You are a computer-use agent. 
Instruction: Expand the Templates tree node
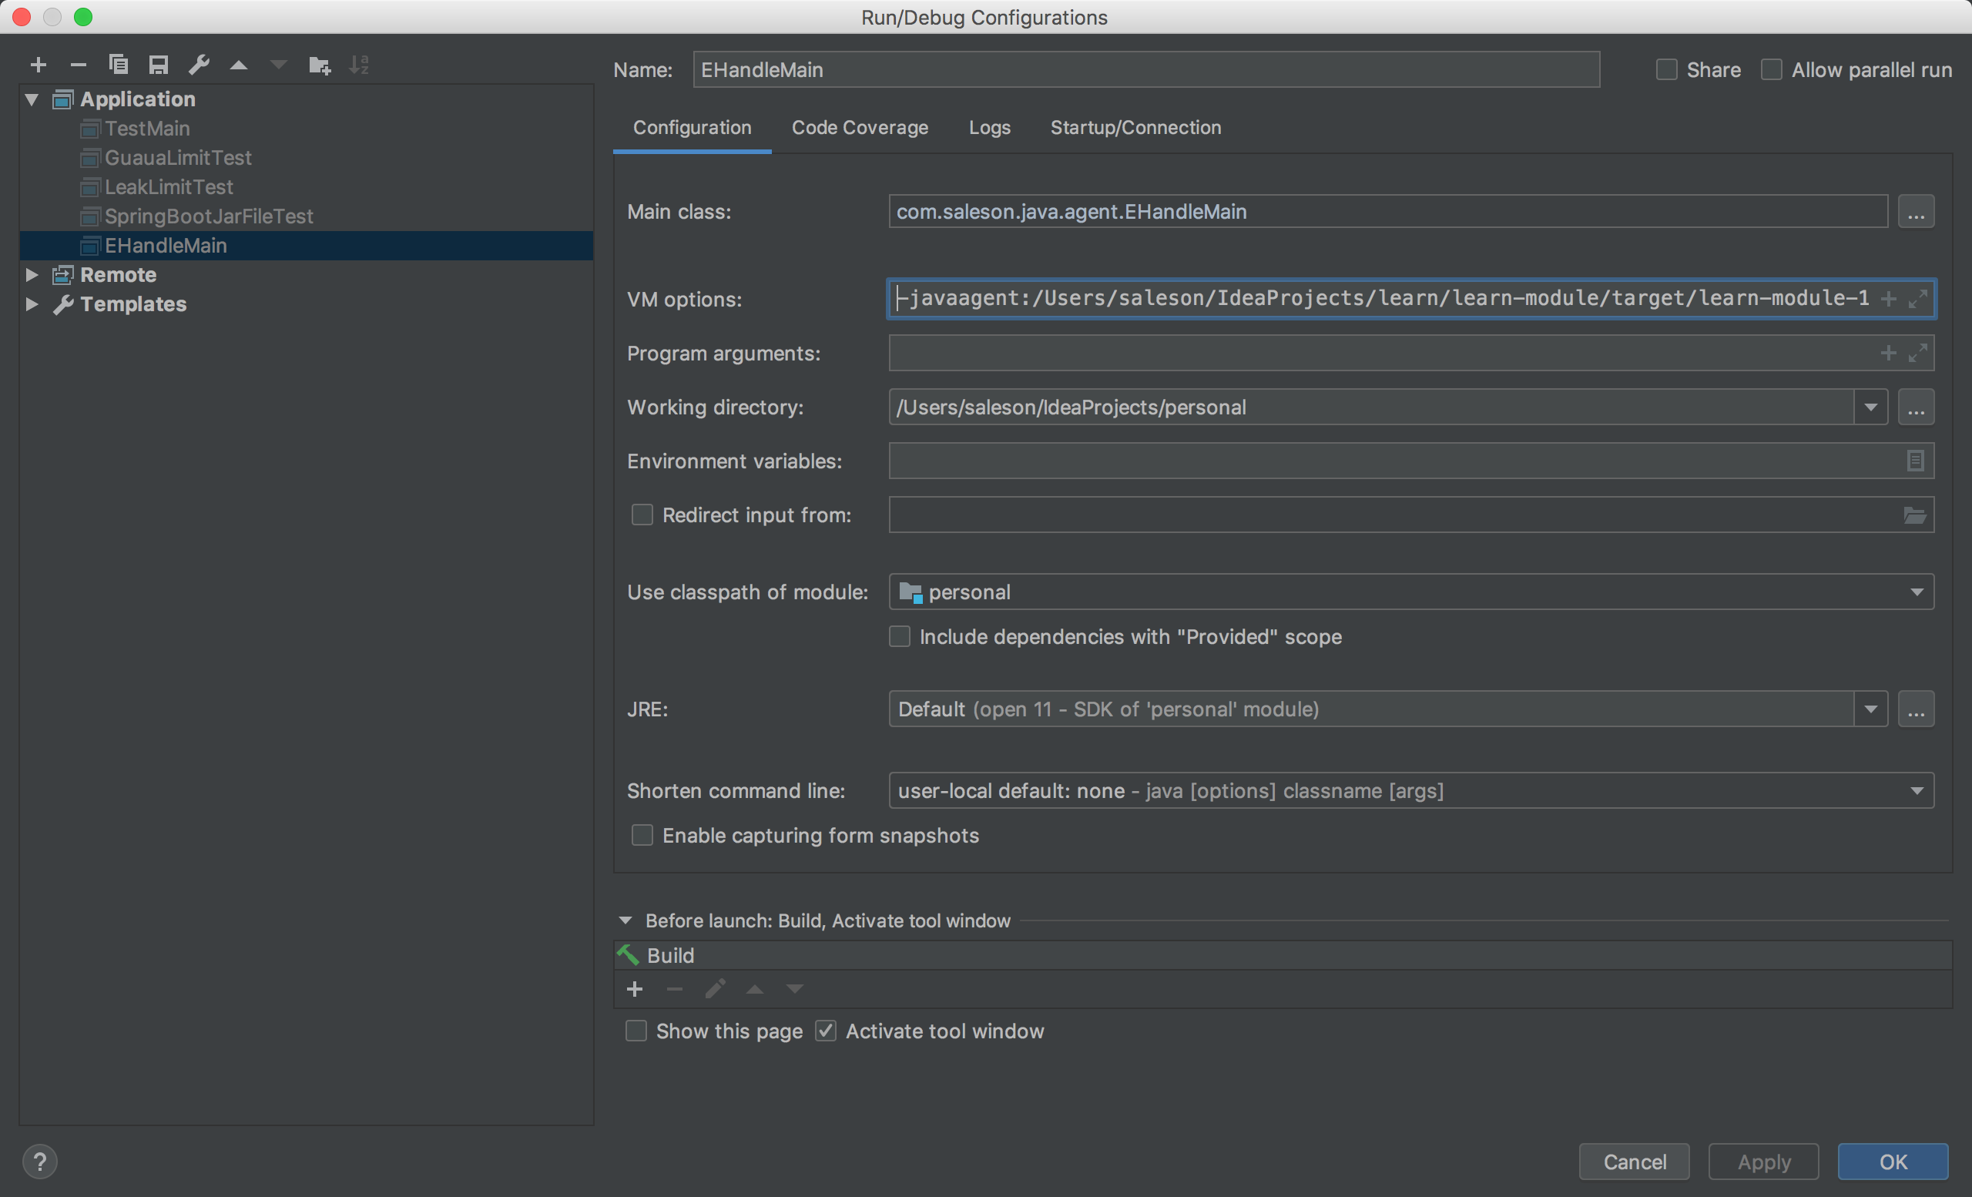click(32, 304)
